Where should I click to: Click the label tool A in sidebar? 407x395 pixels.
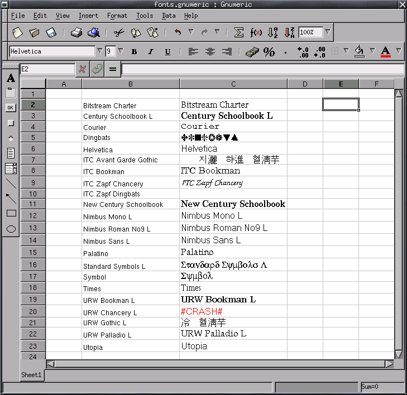click(x=11, y=78)
